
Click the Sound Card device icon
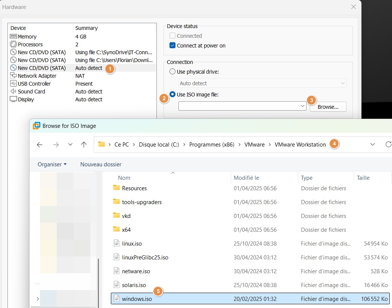coord(14,91)
